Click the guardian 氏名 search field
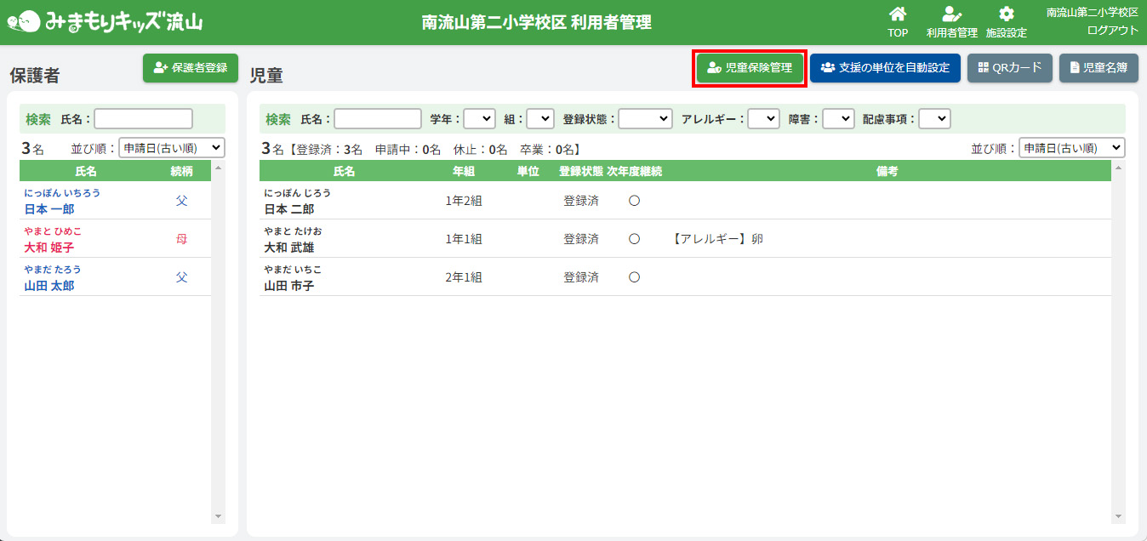The width and height of the screenshot is (1147, 541). (144, 119)
